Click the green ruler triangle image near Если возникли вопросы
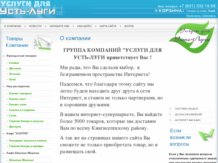Screen dimensions: 218x163 (x=207, y=135)
